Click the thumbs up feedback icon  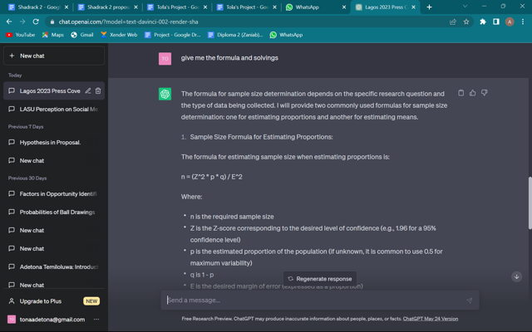[x=473, y=93]
